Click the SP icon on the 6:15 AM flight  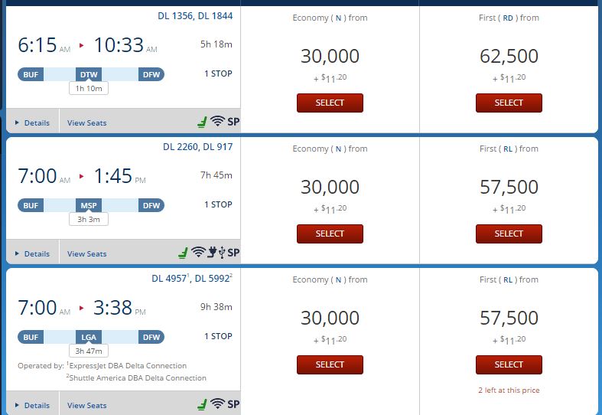click(233, 122)
